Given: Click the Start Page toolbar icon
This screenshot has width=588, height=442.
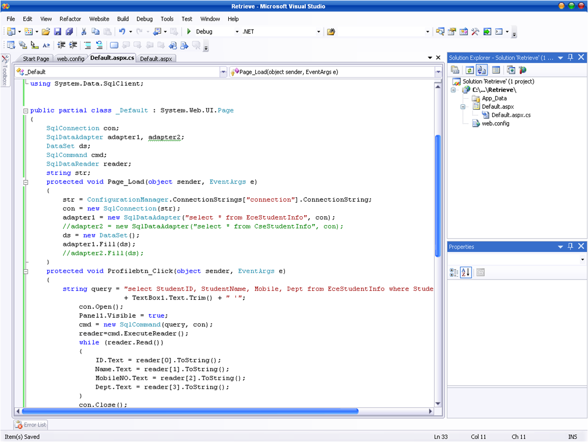Looking at the screenshot, I should click(x=487, y=32).
